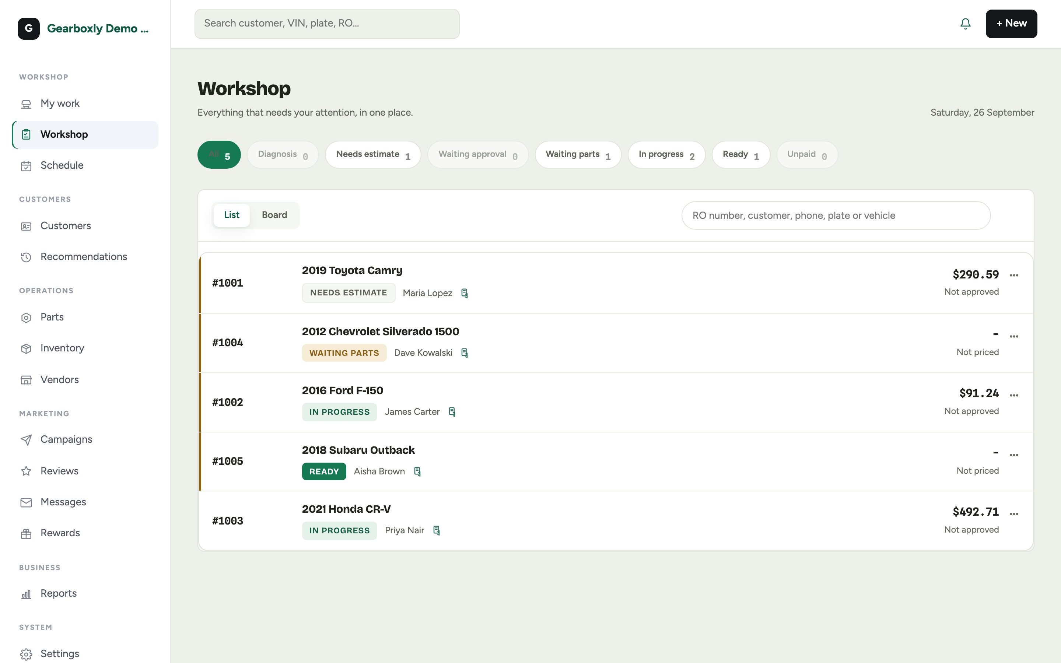
Task: Open Settings in the sidebar
Action: 85,653
